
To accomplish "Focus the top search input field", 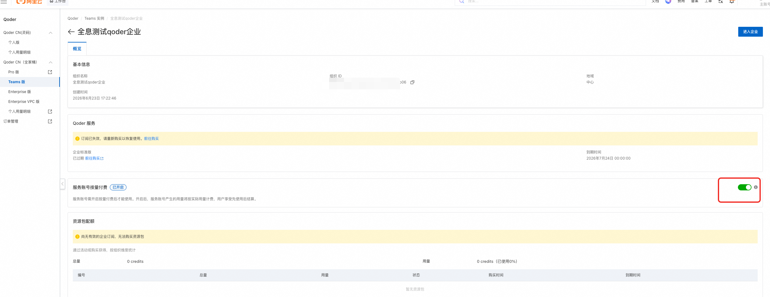I will (x=550, y=2).
